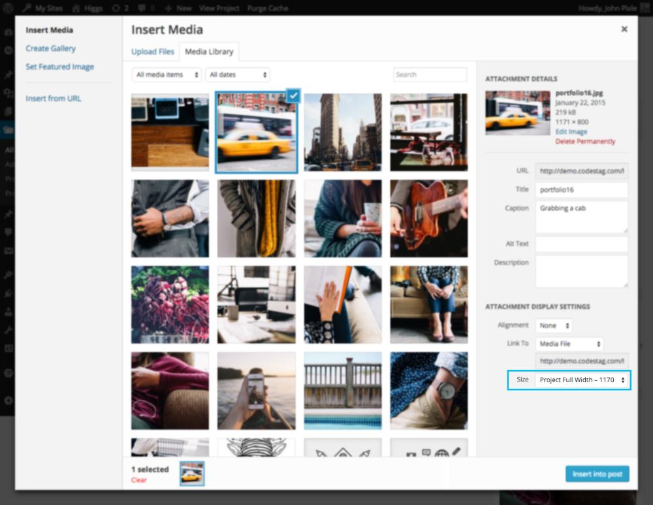The image size is (653, 505).
Task: Edit the Caption text 'Grabbing a cab'
Action: click(x=581, y=217)
